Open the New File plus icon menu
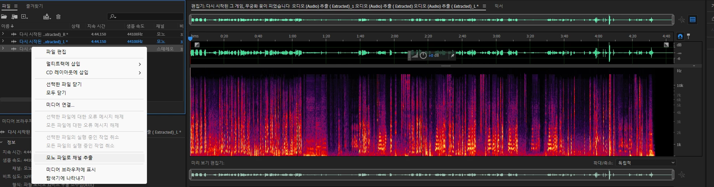This screenshot has width=714, height=187. (24, 17)
